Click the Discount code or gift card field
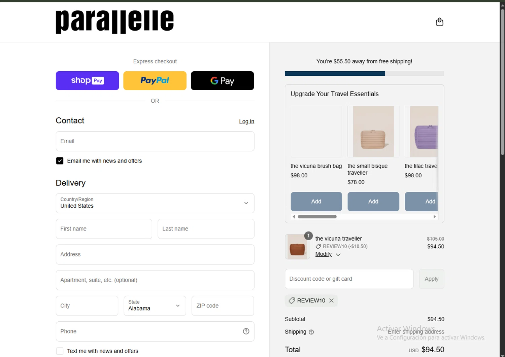The width and height of the screenshot is (505, 357). pos(349,279)
